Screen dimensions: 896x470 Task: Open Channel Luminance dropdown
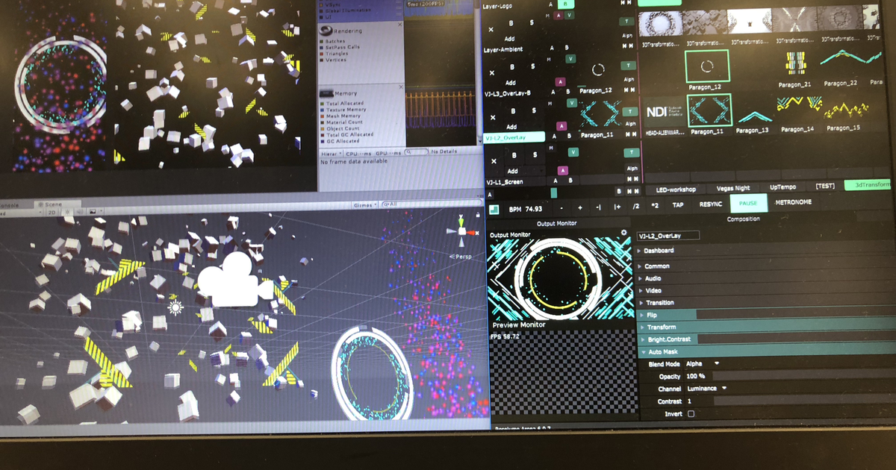(706, 388)
